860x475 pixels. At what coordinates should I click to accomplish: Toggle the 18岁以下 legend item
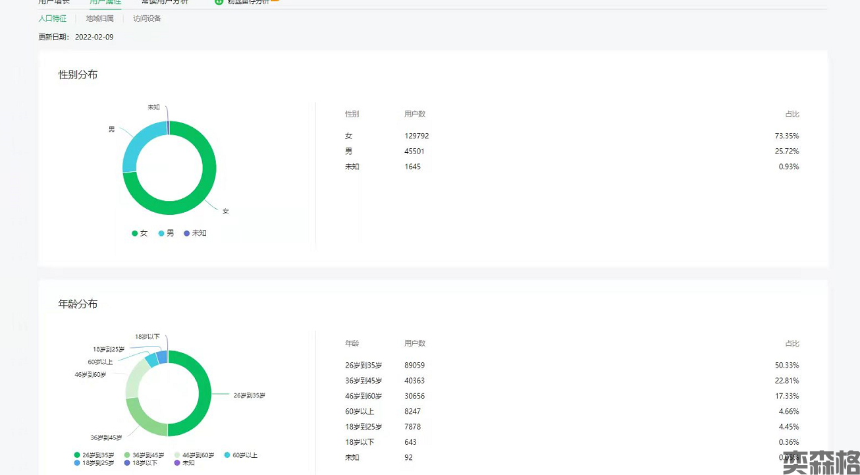pos(141,463)
